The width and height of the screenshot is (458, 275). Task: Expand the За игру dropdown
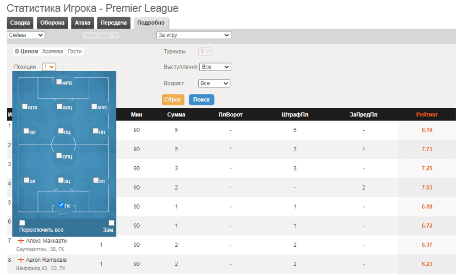click(194, 35)
